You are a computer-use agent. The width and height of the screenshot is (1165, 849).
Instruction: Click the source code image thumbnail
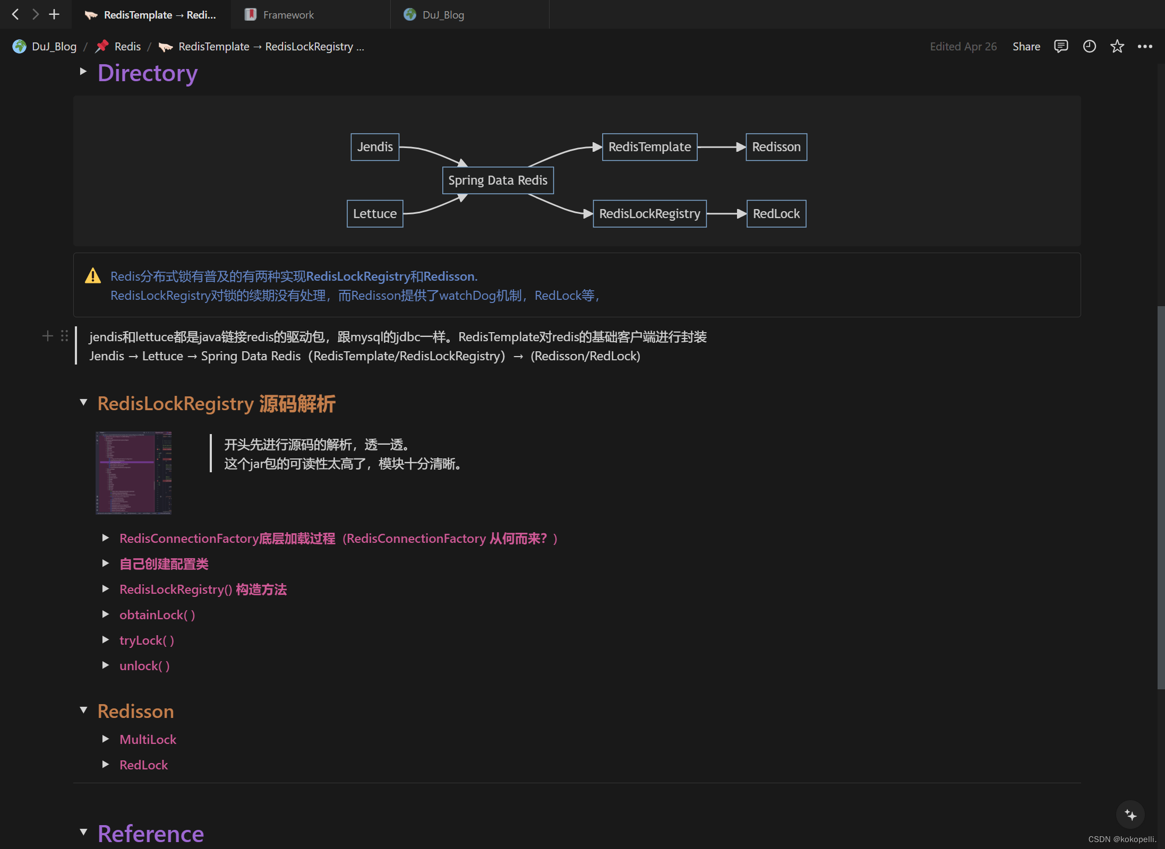[133, 472]
